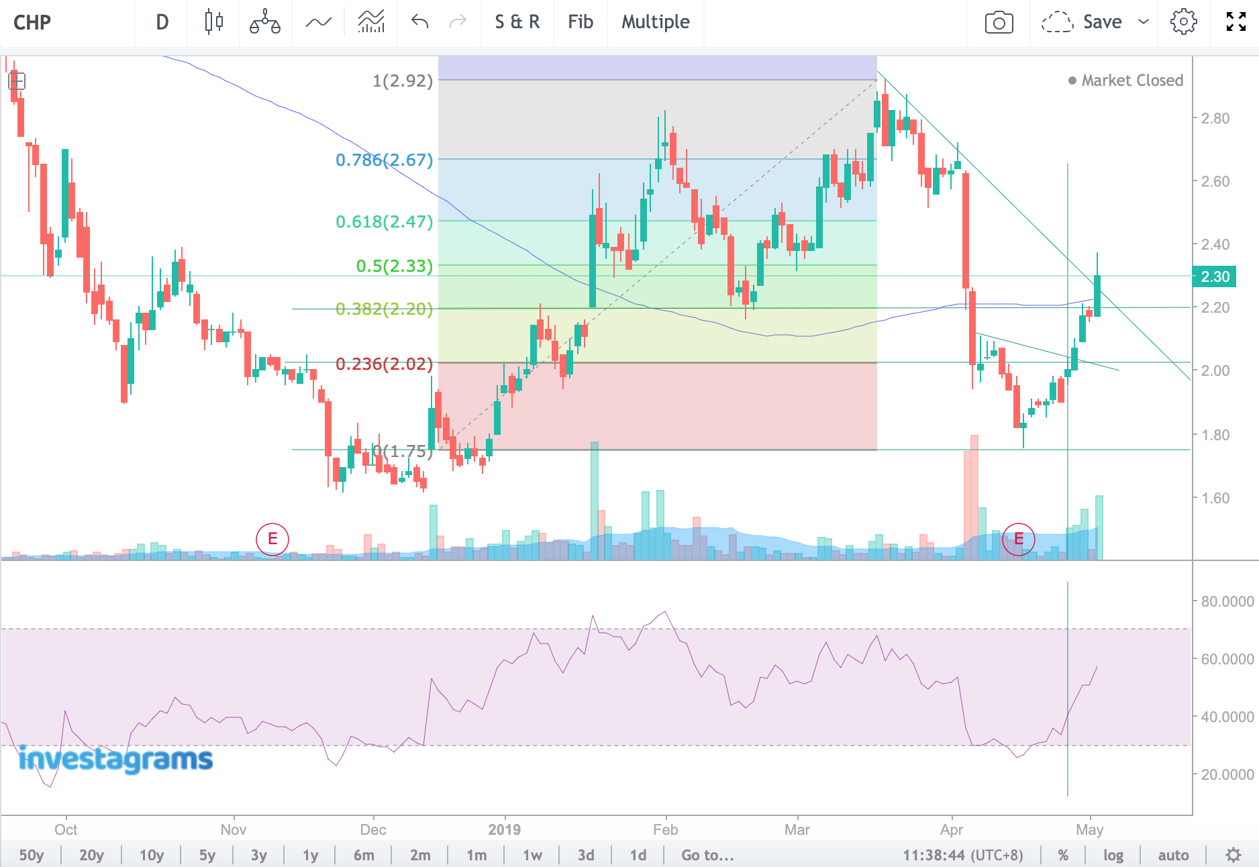Select the 0(1.75) Fibonacci level label

[x=403, y=451]
